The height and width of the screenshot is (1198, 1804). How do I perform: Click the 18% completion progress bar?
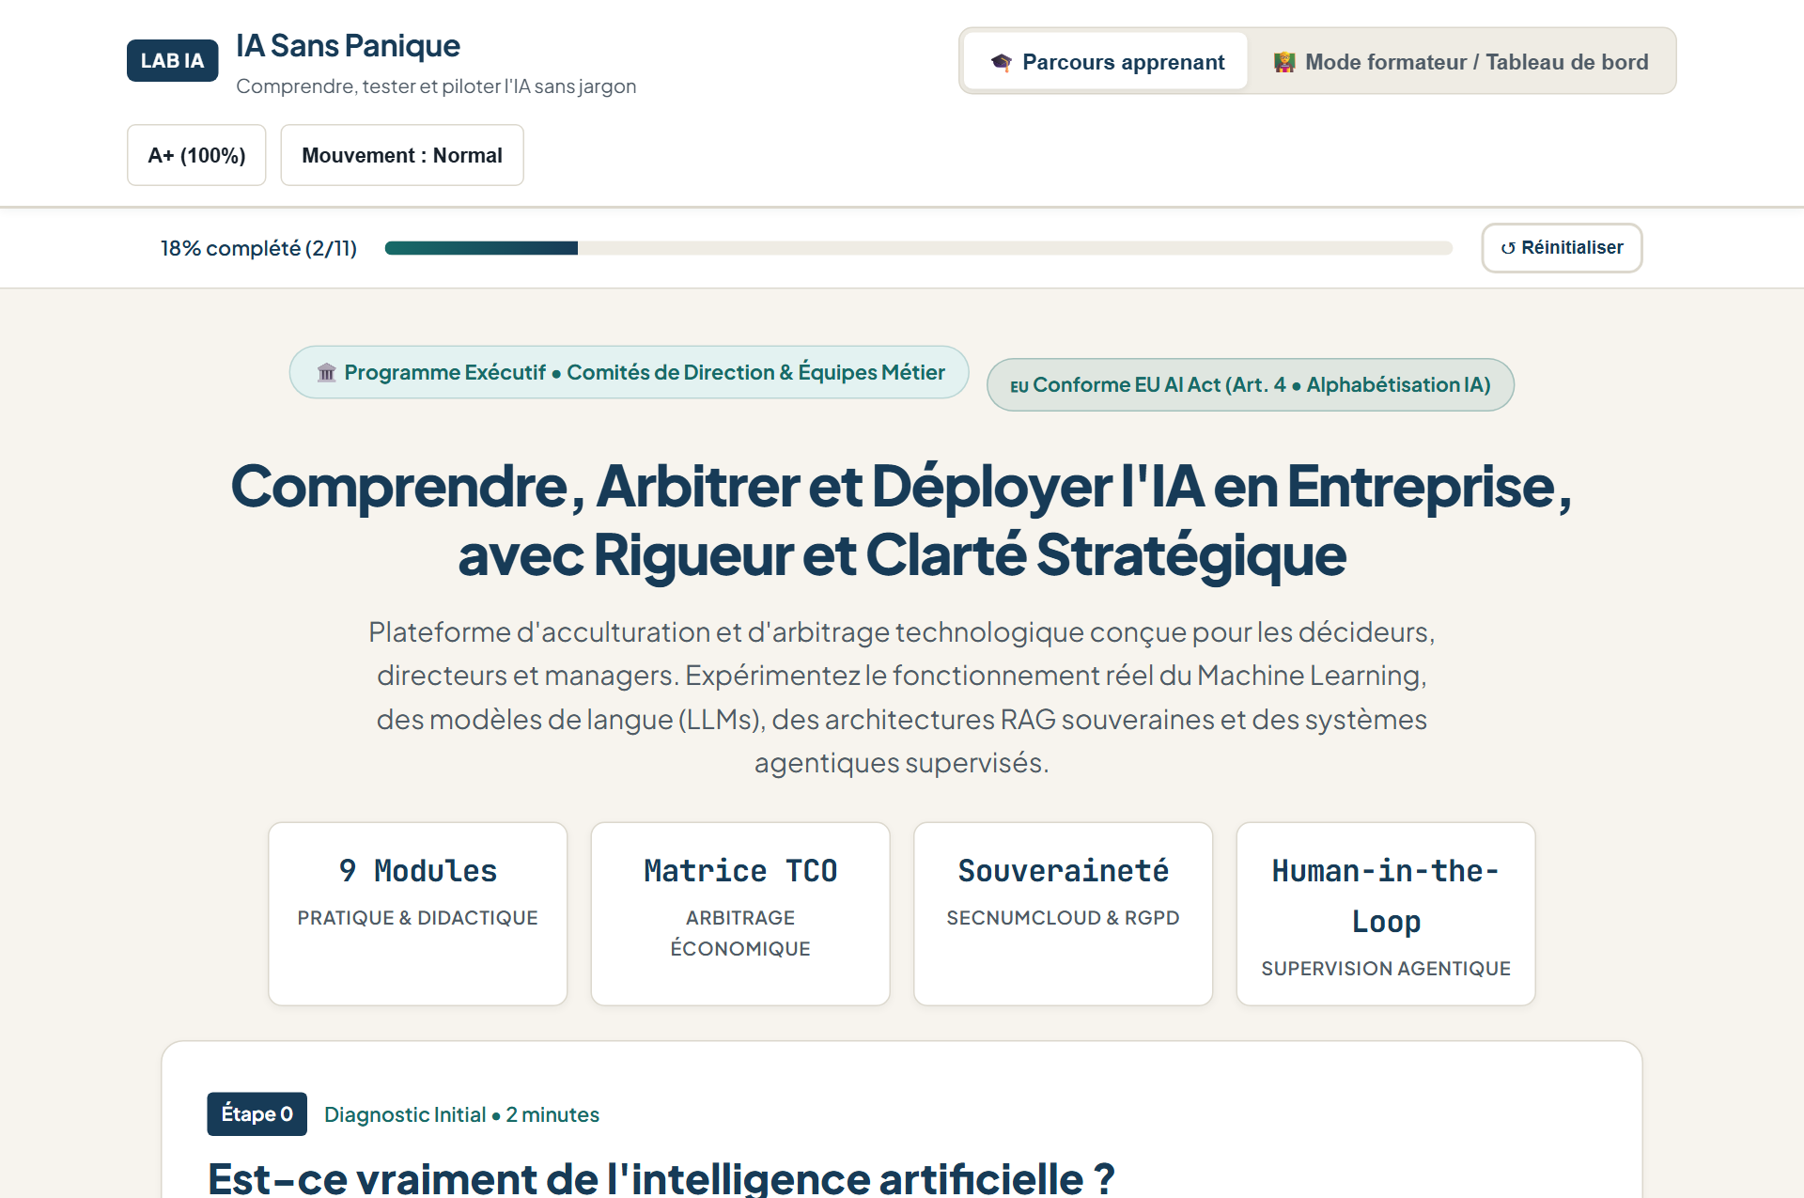(918, 248)
